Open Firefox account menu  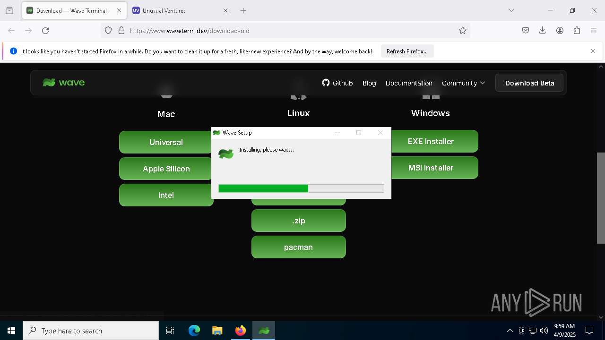pos(560,31)
